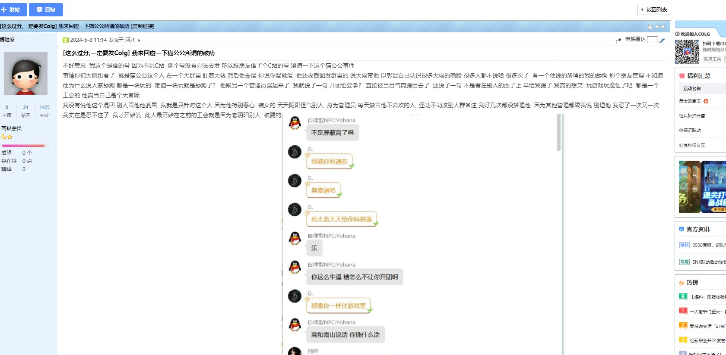Click the blue jump icon beside elevator input

click(x=662, y=40)
